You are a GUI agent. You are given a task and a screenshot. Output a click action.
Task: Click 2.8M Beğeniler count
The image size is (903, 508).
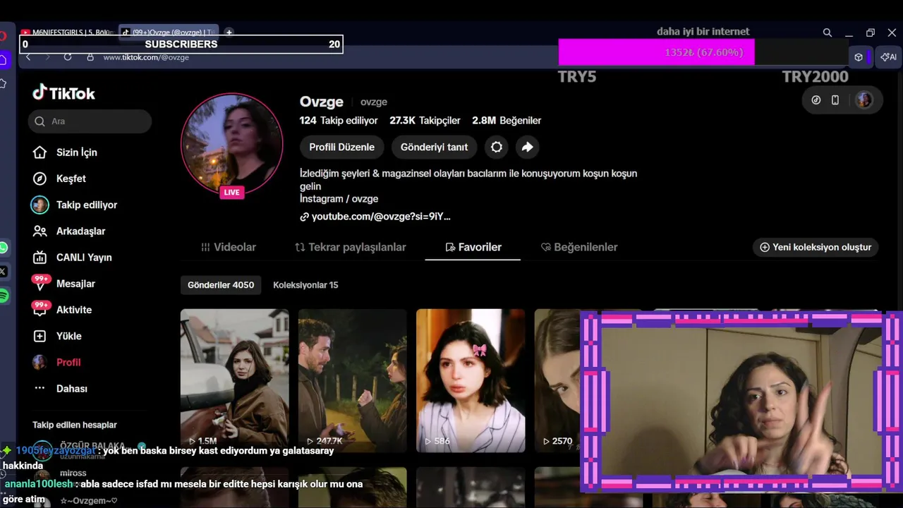pyautogui.click(x=507, y=121)
